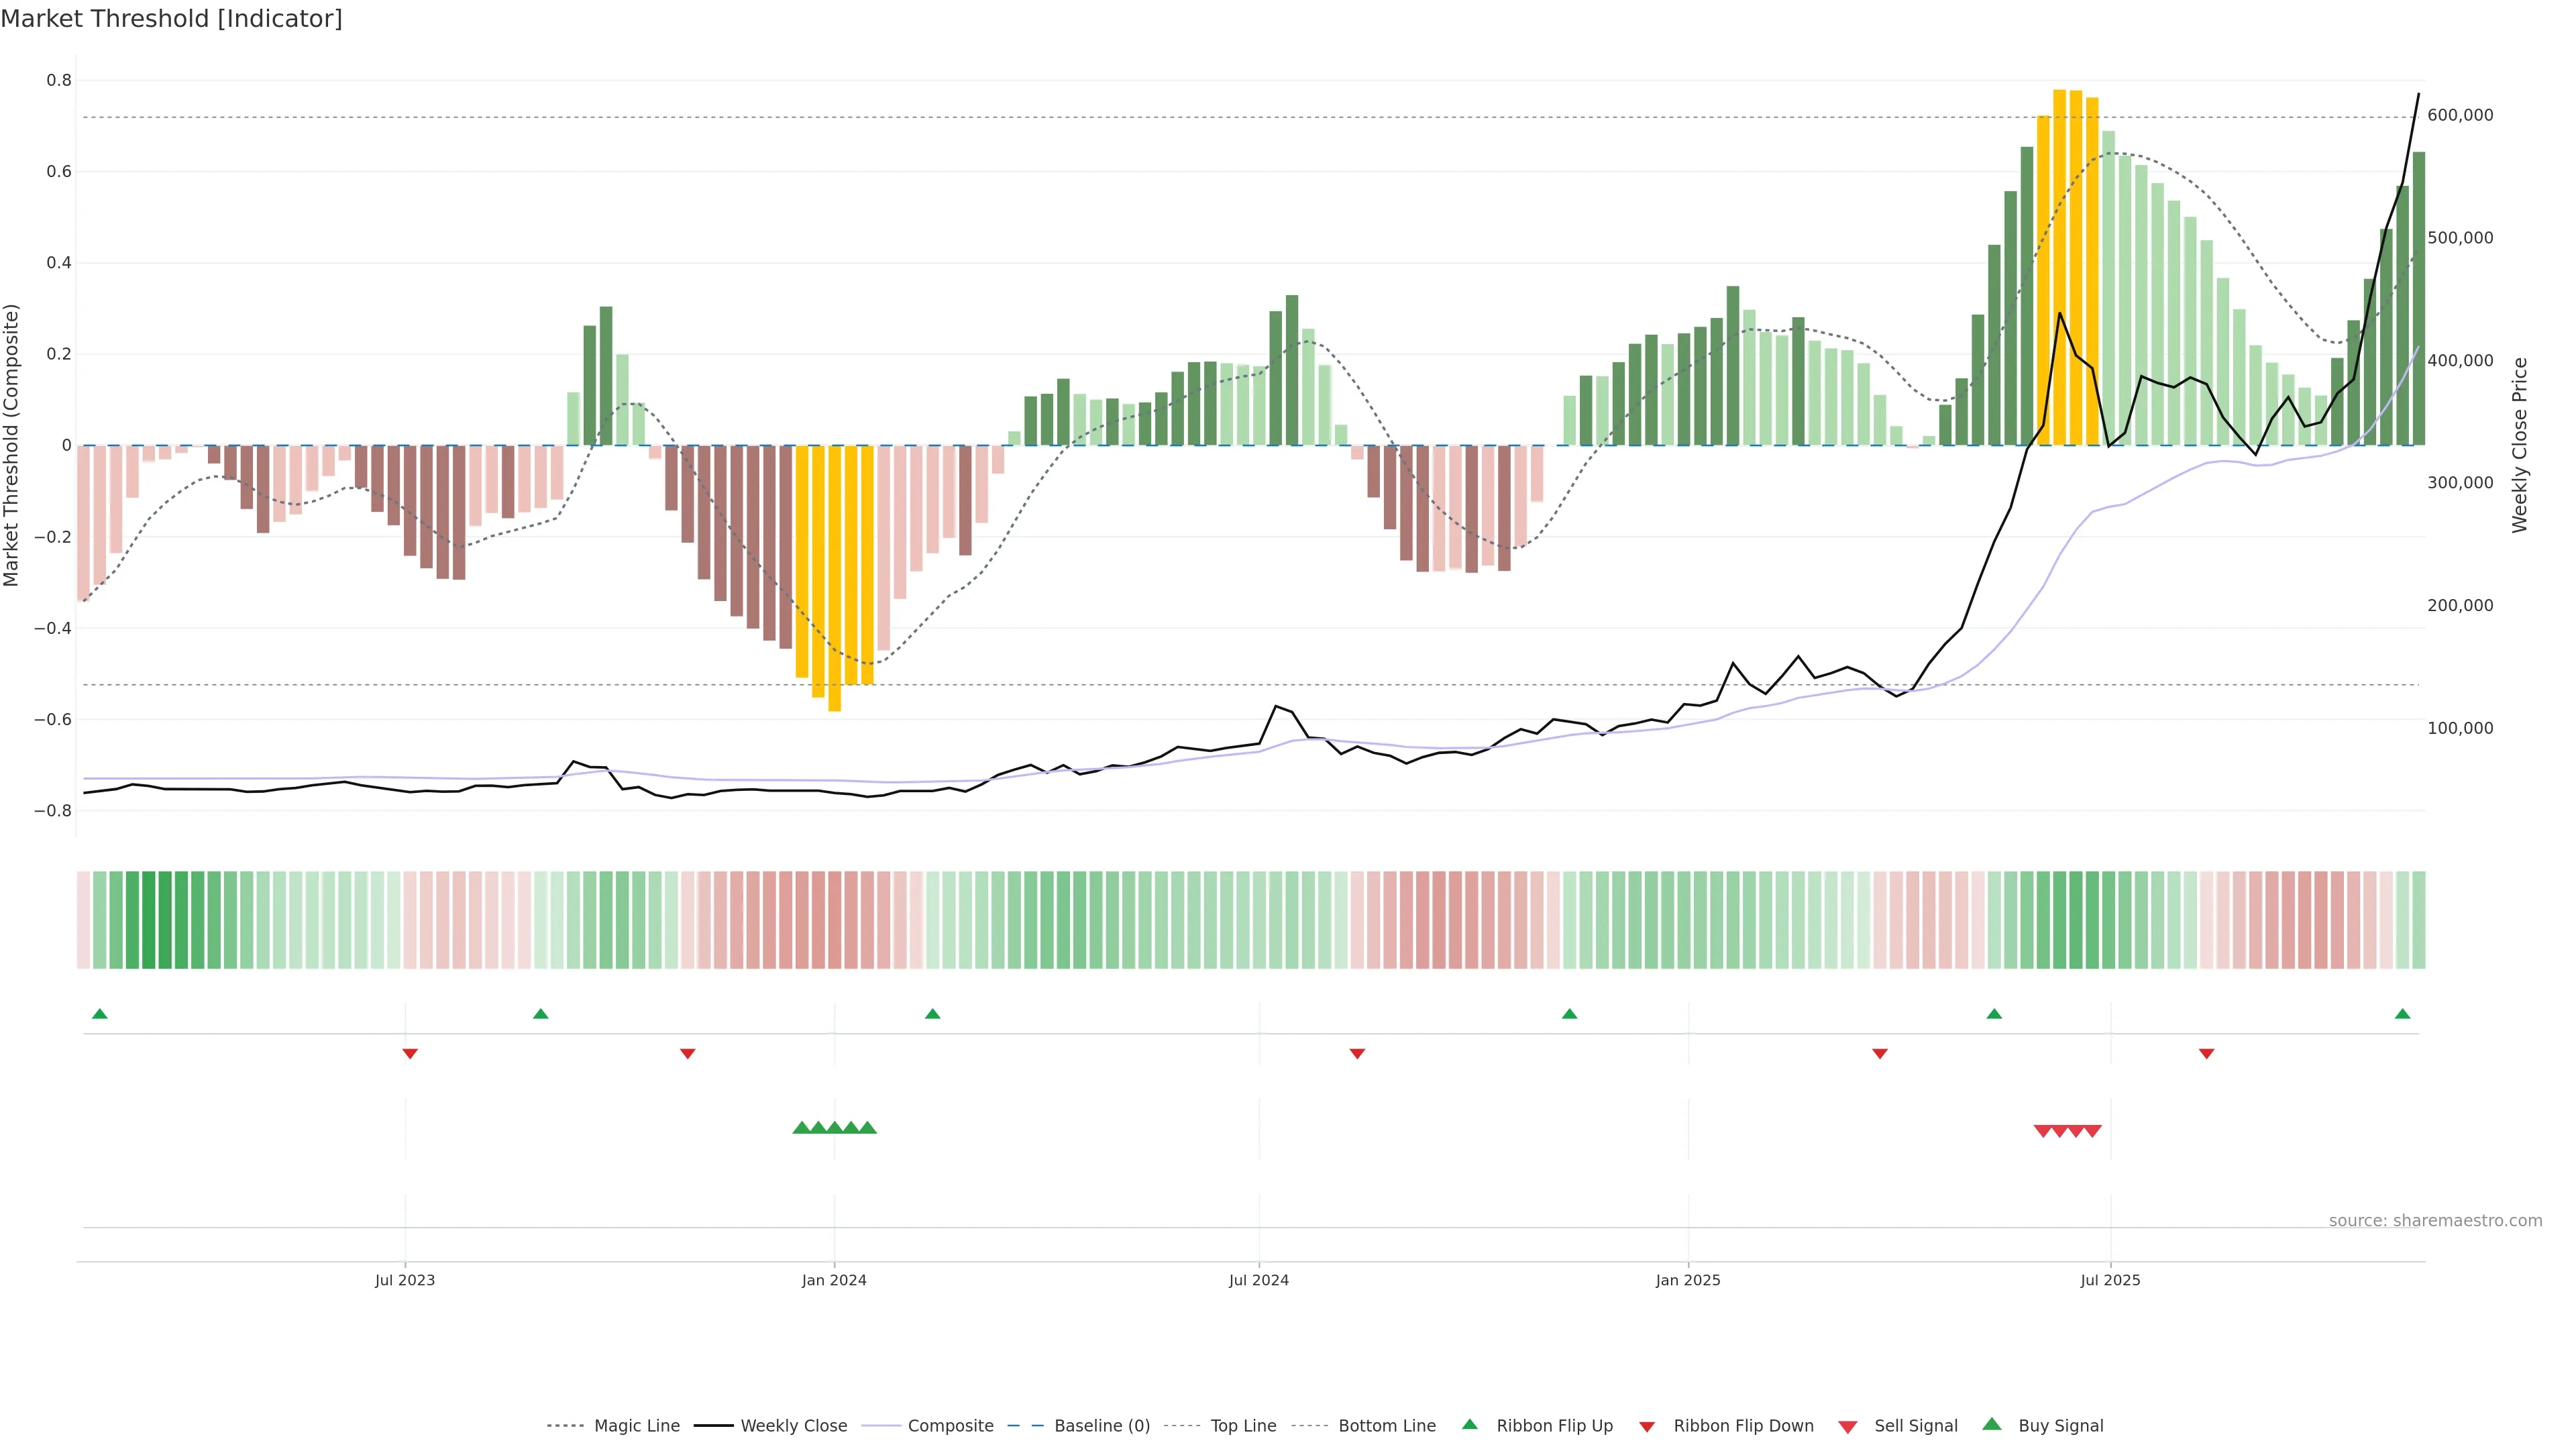The image size is (2576, 1449).
Task: Click the Ribbon Flip Up legend triangle icon
Action: pyautogui.click(x=1469, y=1425)
